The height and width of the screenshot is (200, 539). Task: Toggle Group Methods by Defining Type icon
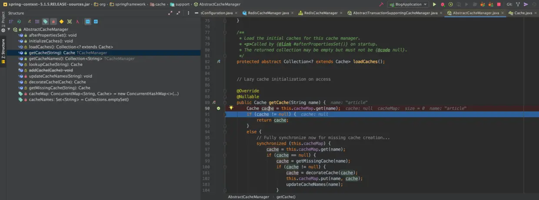tap(37, 21)
